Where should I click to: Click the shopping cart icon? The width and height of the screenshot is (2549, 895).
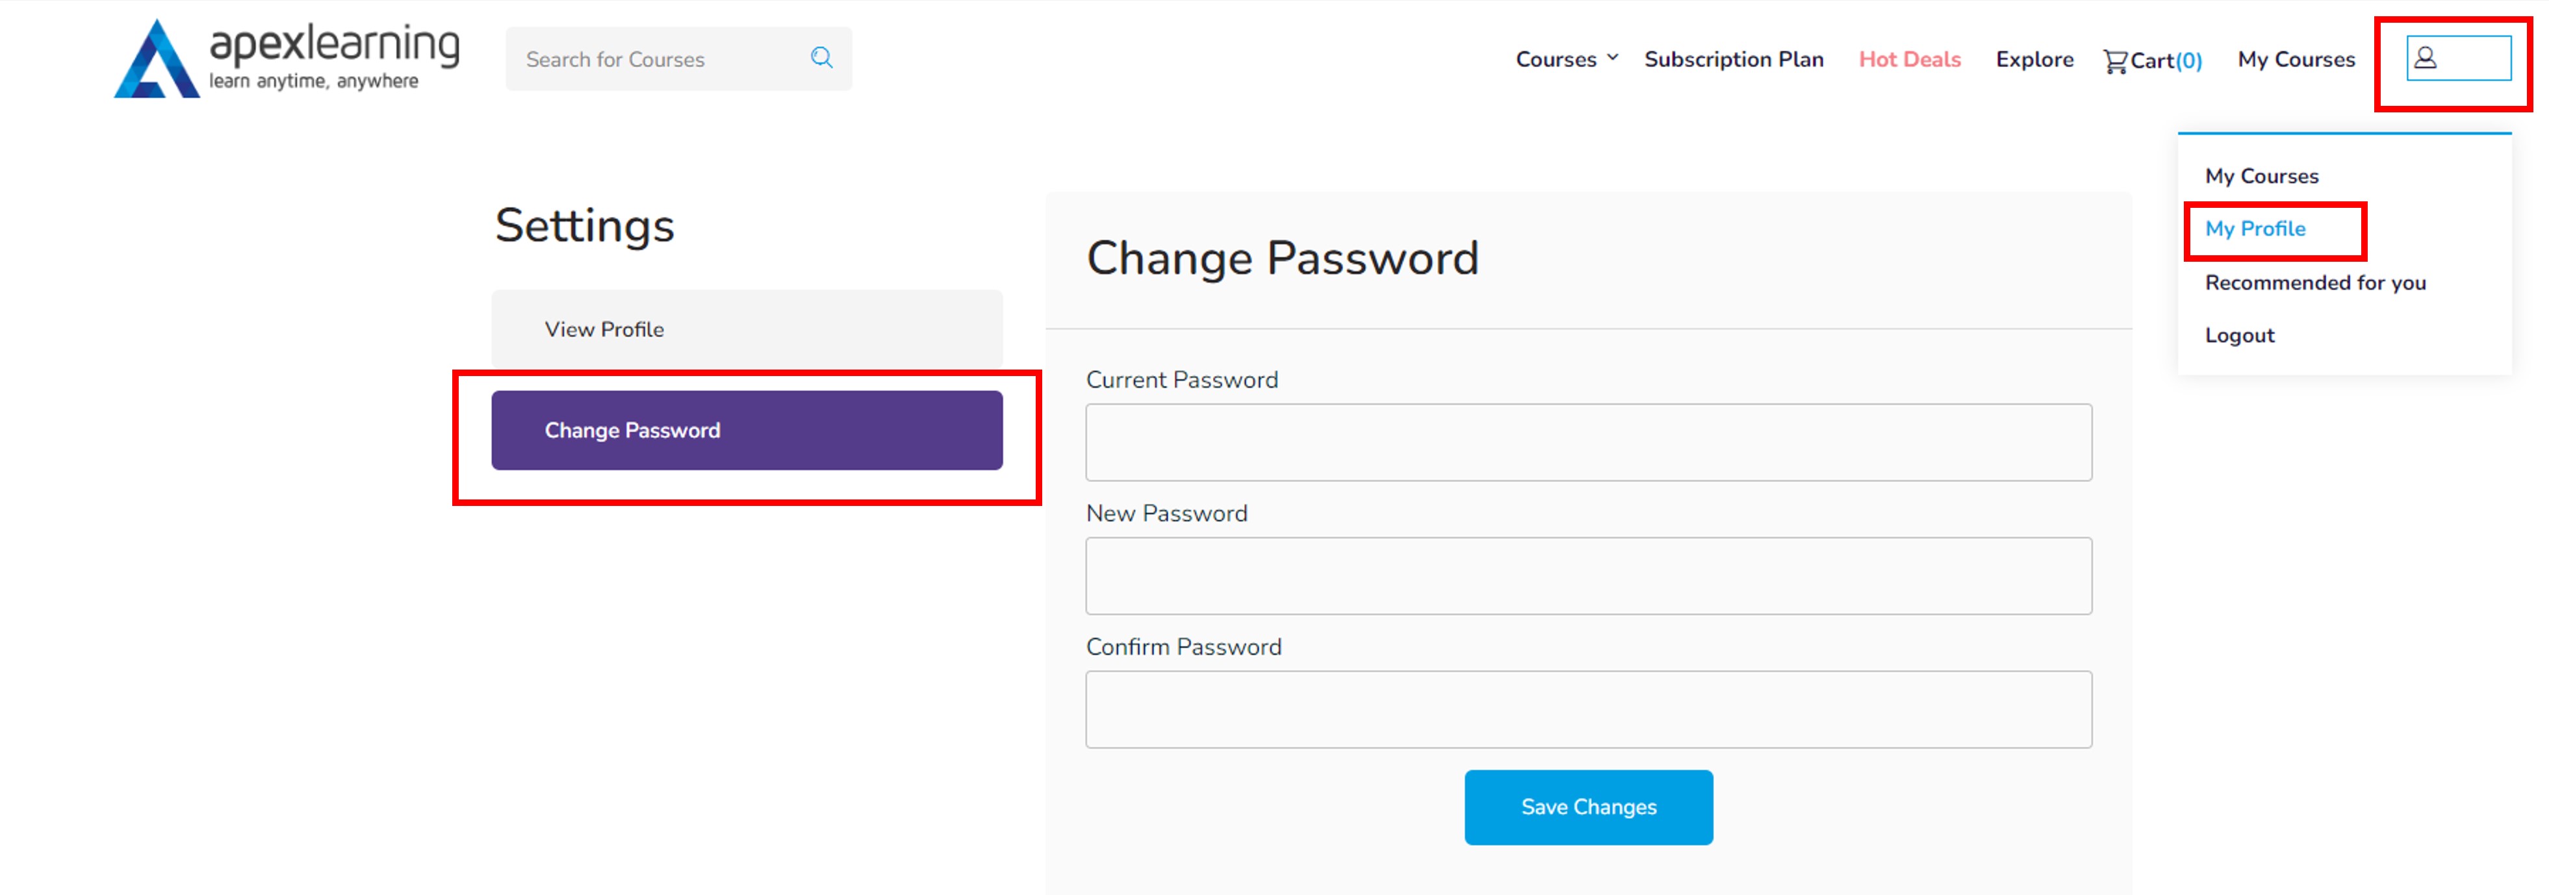click(2114, 61)
